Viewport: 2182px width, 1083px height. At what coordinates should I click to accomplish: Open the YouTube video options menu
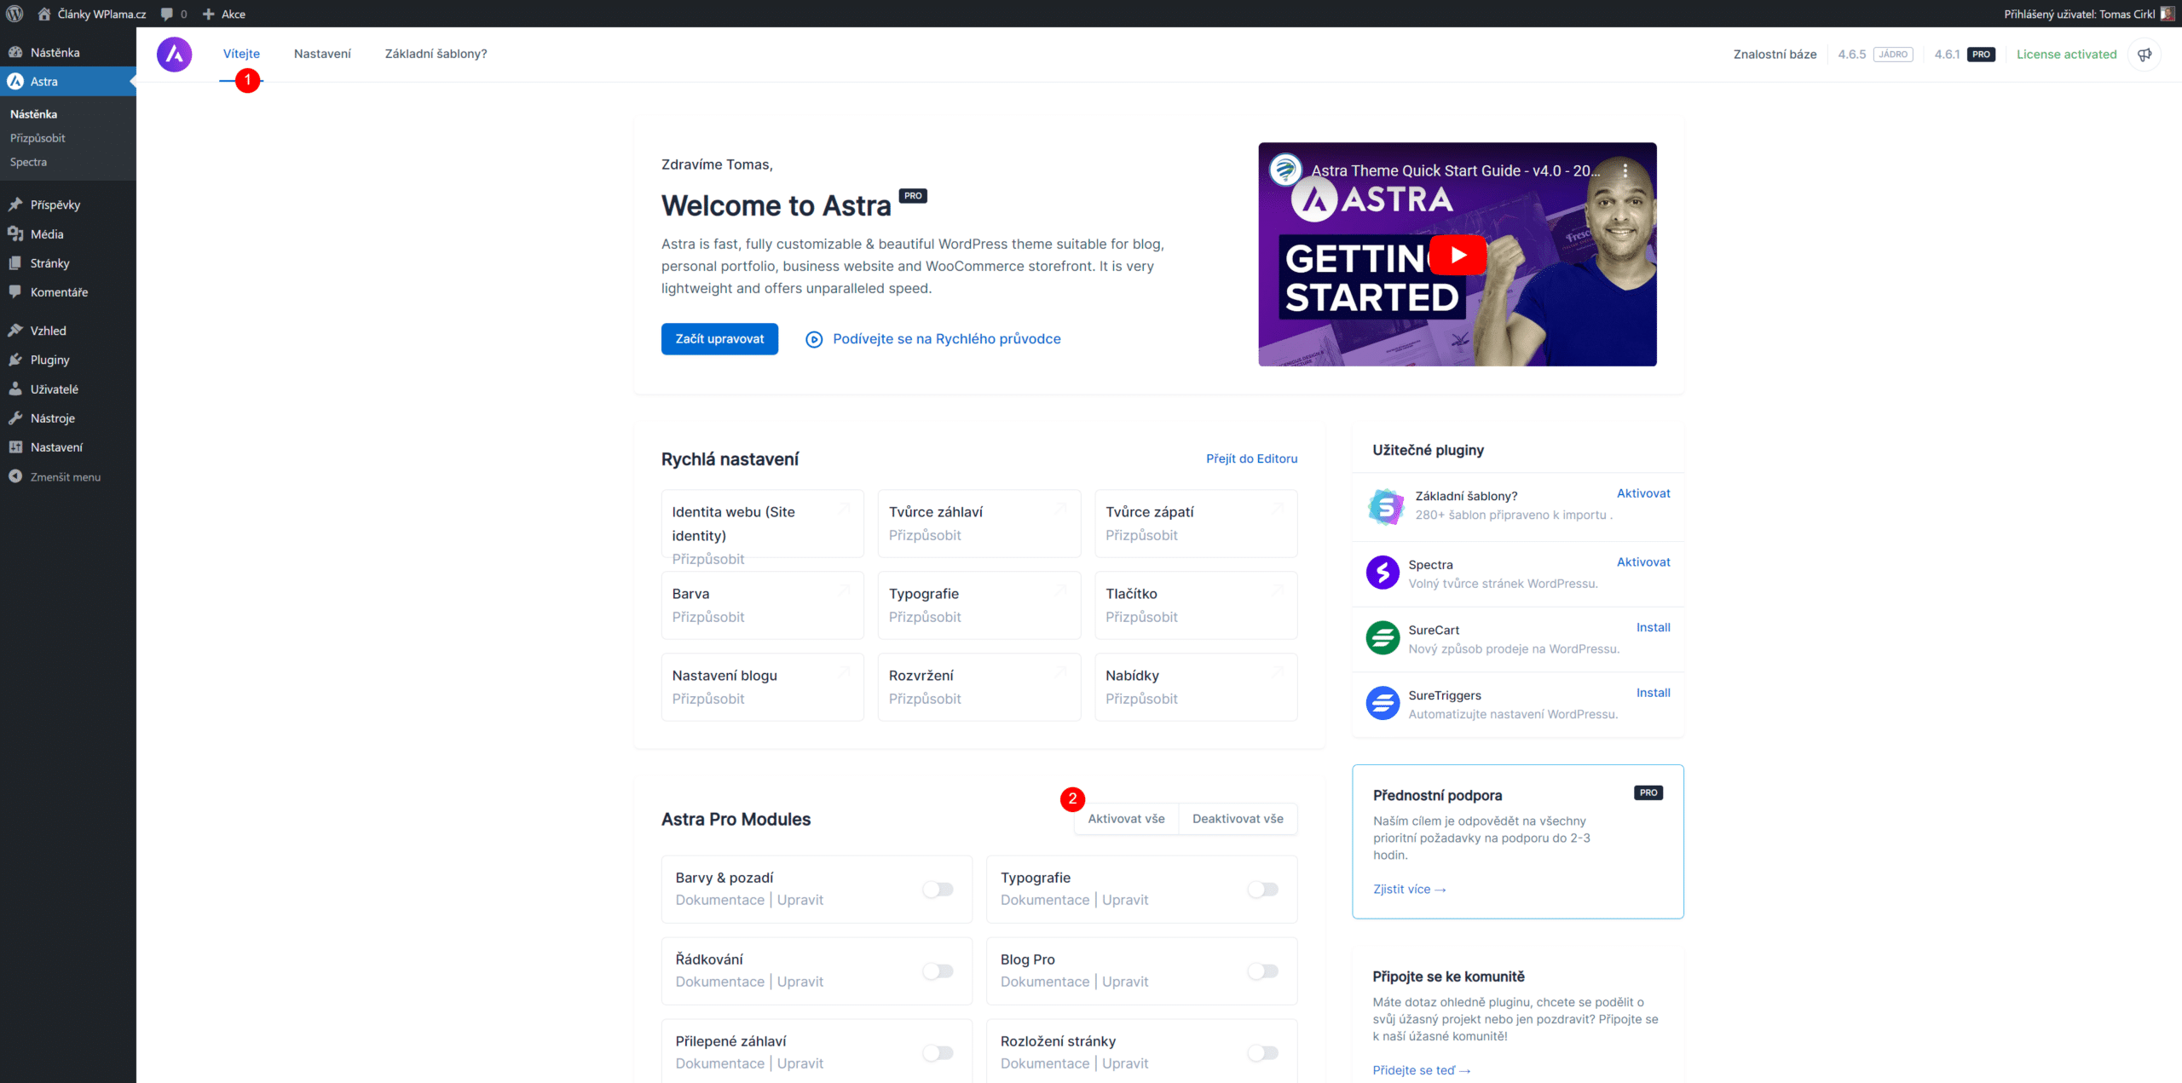pos(1625,170)
